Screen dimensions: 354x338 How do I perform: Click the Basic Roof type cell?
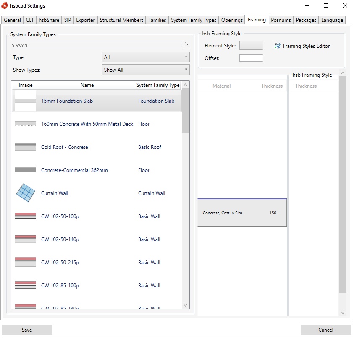coord(149,147)
